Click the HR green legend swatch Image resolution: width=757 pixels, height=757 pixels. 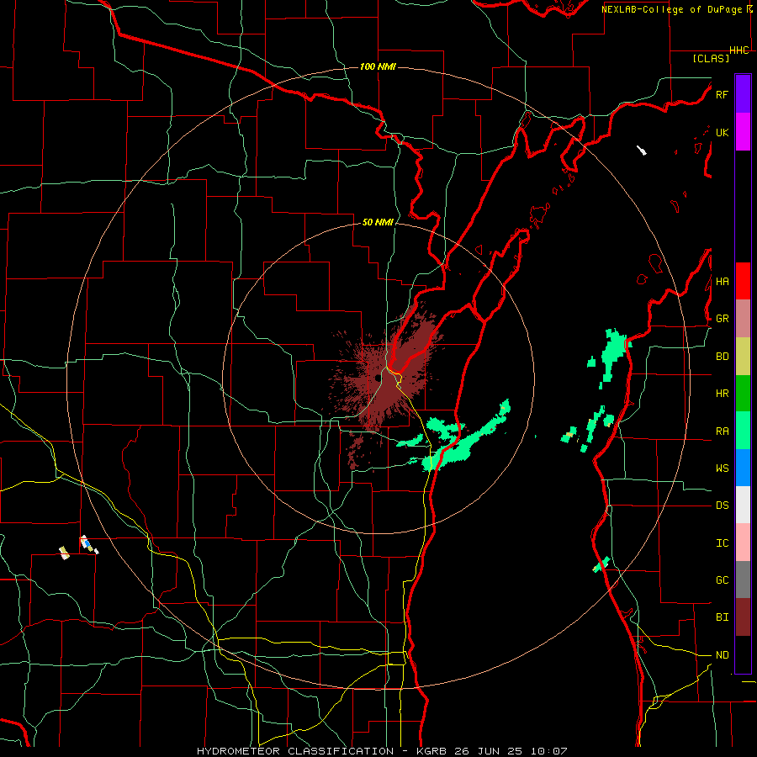(x=743, y=394)
